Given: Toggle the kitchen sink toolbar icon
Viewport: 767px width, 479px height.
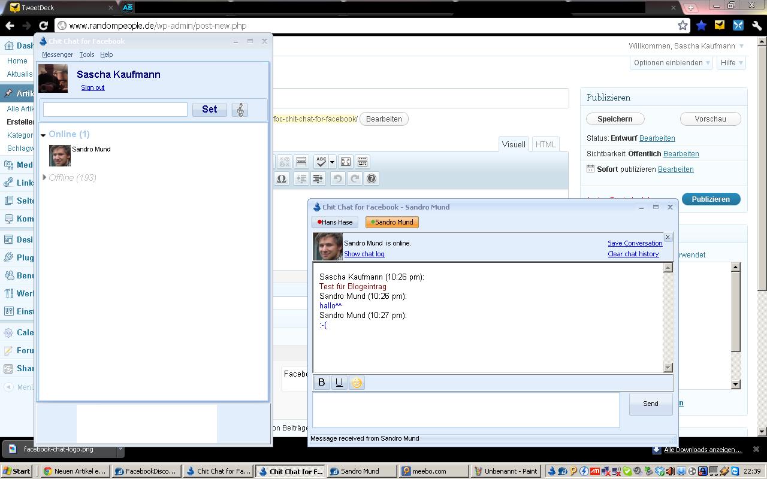Looking at the screenshot, I should click(x=363, y=162).
